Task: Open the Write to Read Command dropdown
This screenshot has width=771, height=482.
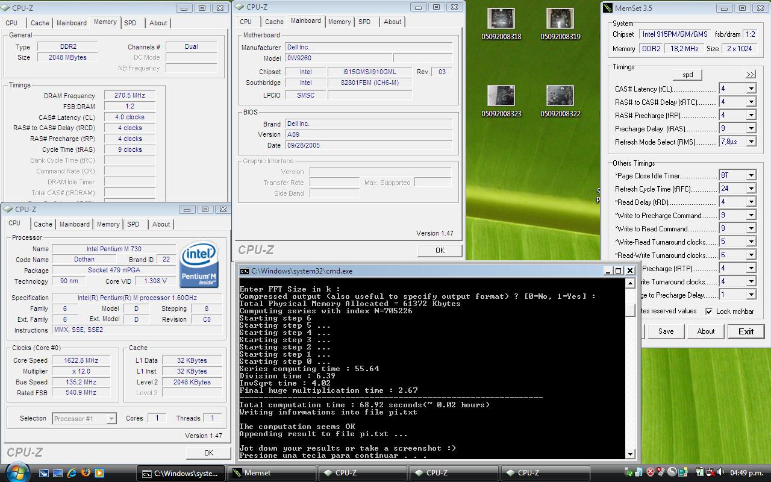Action: click(751, 228)
